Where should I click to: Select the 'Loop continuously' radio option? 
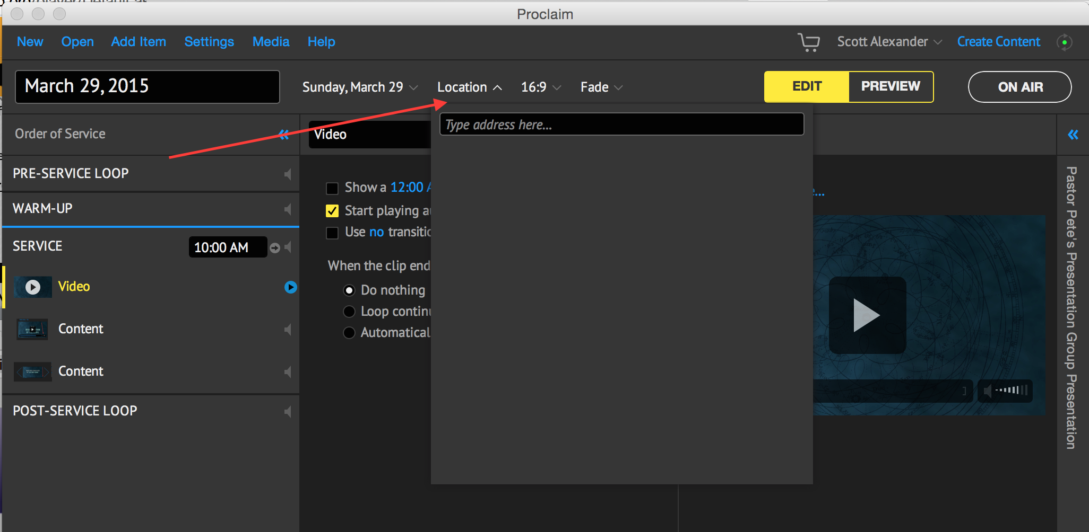349,312
